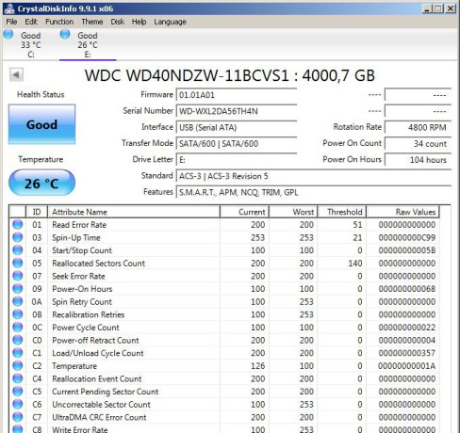The width and height of the screenshot is (460, 433).
Task: Click status orb for UltraDMA CRC Error Count
Action: tap(18, 417)
